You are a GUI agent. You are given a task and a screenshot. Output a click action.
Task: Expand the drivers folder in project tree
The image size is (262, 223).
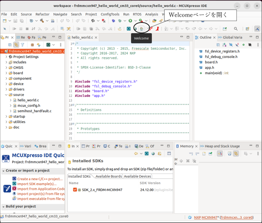pyautogui.click(x=6, y=89)
